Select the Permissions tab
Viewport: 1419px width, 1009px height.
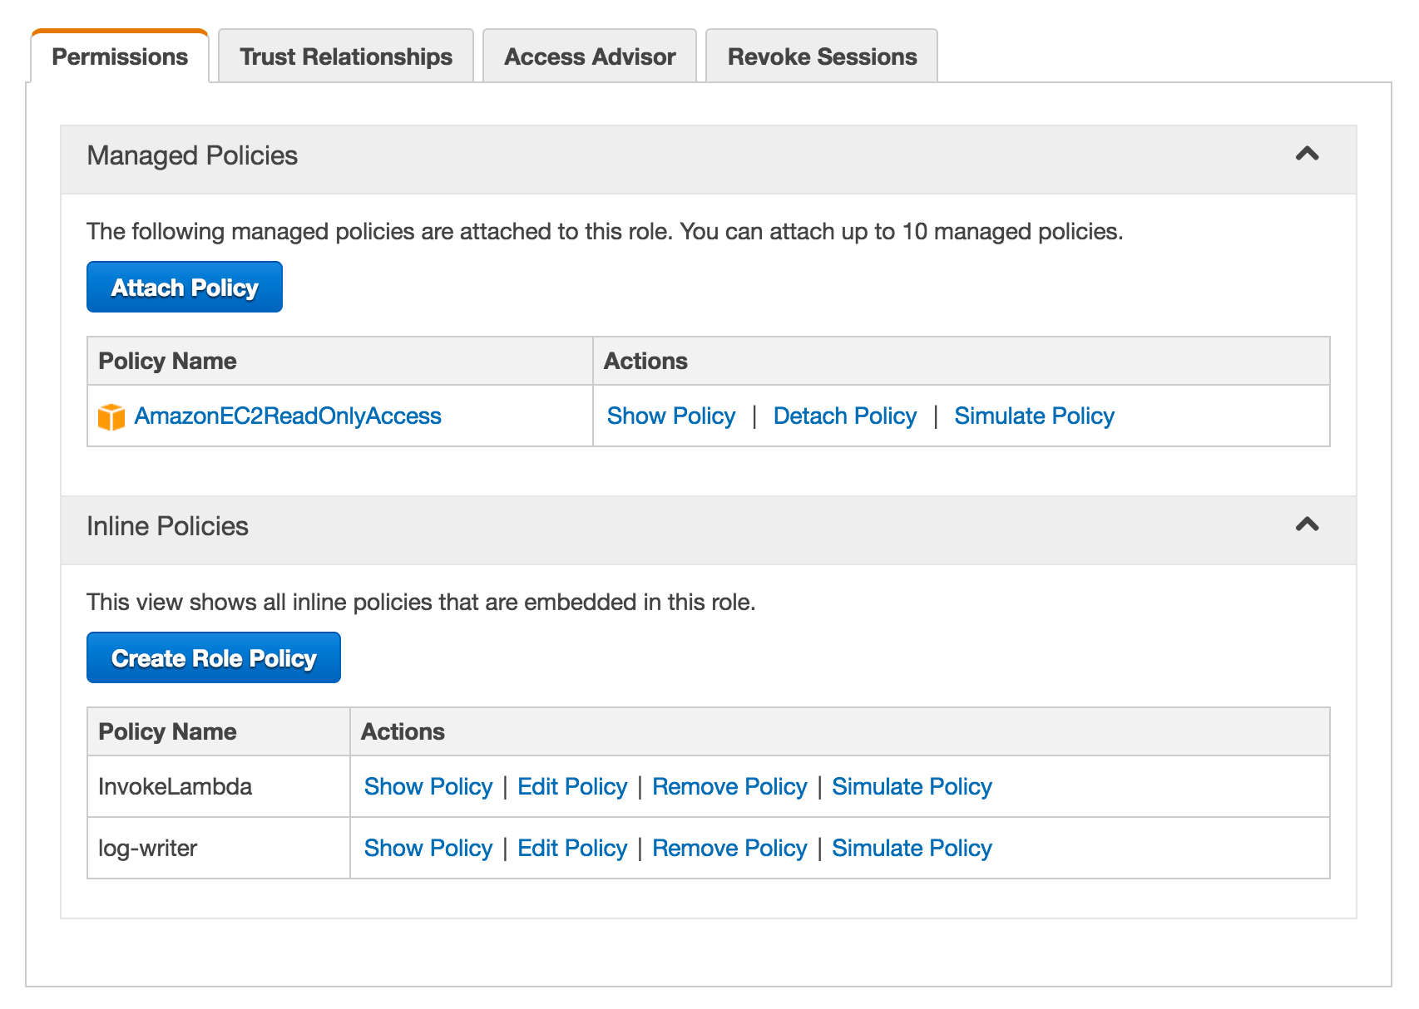(x=120, y=57)
